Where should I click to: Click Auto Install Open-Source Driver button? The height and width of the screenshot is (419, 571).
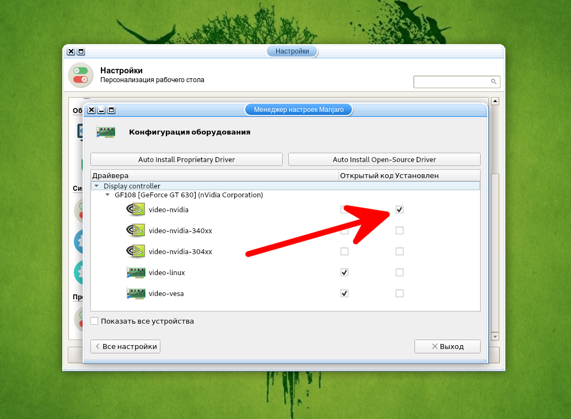click(384, 159)
